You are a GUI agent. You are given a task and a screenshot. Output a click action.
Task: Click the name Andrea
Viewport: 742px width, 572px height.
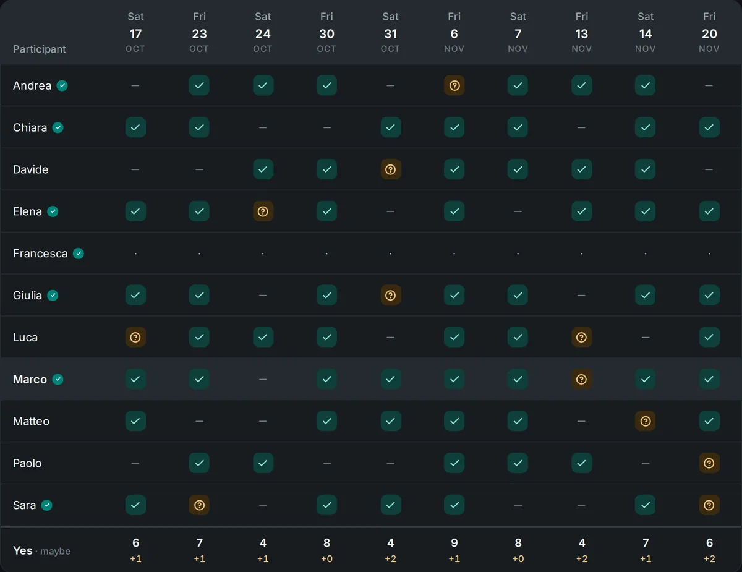pos(32,85)
